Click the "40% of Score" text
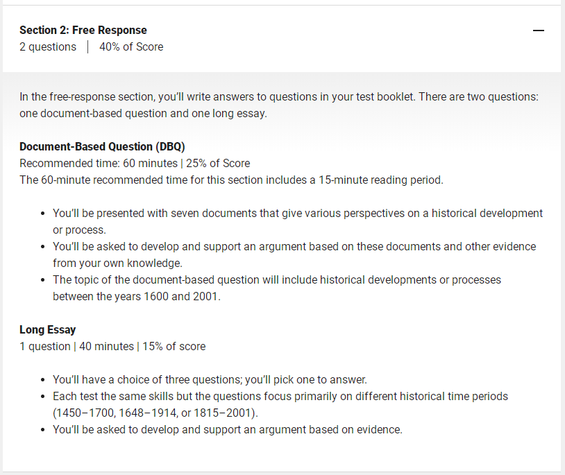The image size is (565, 475). point(131,46)
